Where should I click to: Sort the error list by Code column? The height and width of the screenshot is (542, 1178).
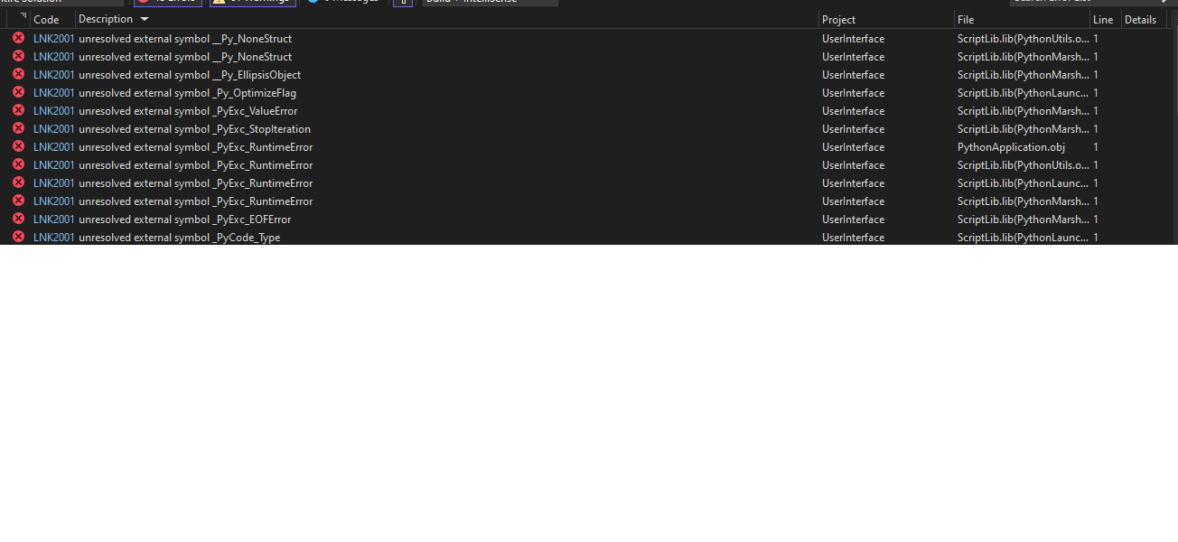pyautogui.click(x=46, y=20)
